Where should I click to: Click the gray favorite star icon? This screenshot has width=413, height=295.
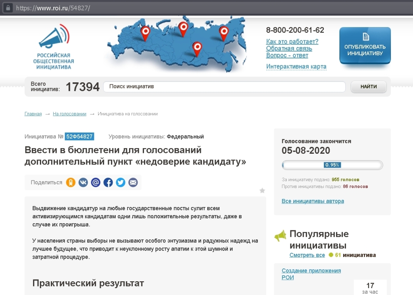[x=262, y=190]
